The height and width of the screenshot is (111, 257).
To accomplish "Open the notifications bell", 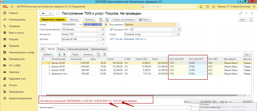I will pos(201,7).
